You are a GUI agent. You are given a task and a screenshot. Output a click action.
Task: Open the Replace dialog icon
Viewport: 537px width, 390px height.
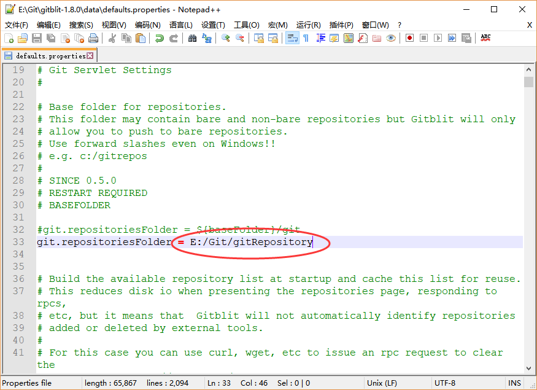pos(207,38)
